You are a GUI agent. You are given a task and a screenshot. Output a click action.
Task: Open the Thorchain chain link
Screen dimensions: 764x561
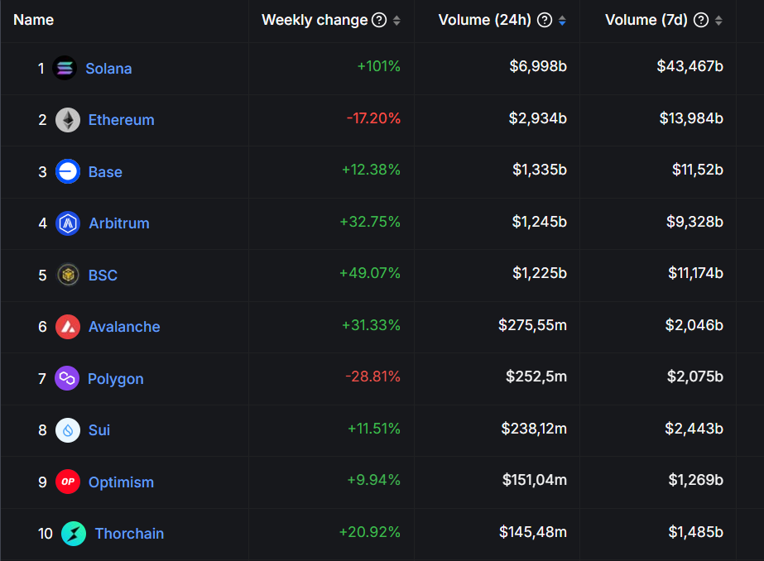pos(129,534)
